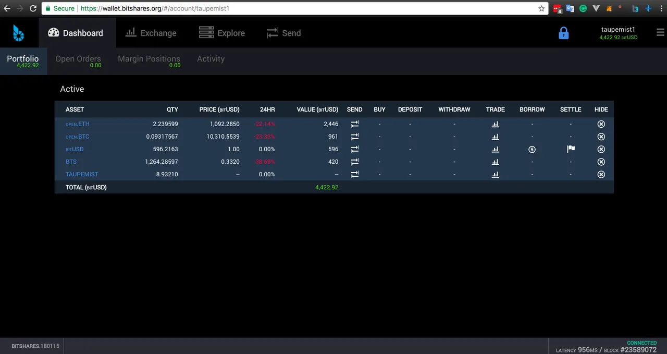Send OPEN.ETH using its transfer icon
This screenshot has height=354, width=667.
354,124
